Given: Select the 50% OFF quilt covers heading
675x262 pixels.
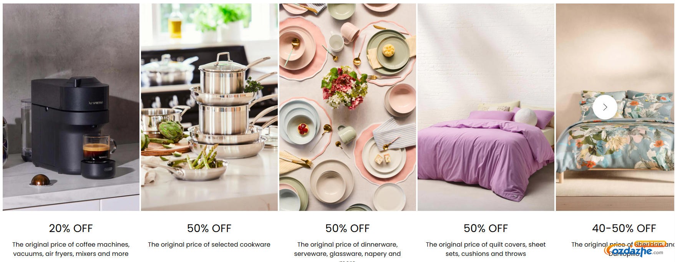Looking at the screenshot, I should point(486,228).
